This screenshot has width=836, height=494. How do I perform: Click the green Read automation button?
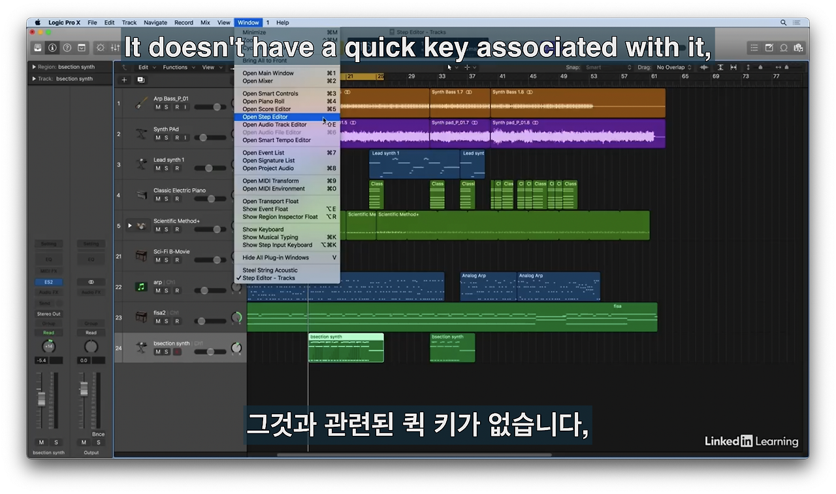pyautogui.click(x=49, y=333)
